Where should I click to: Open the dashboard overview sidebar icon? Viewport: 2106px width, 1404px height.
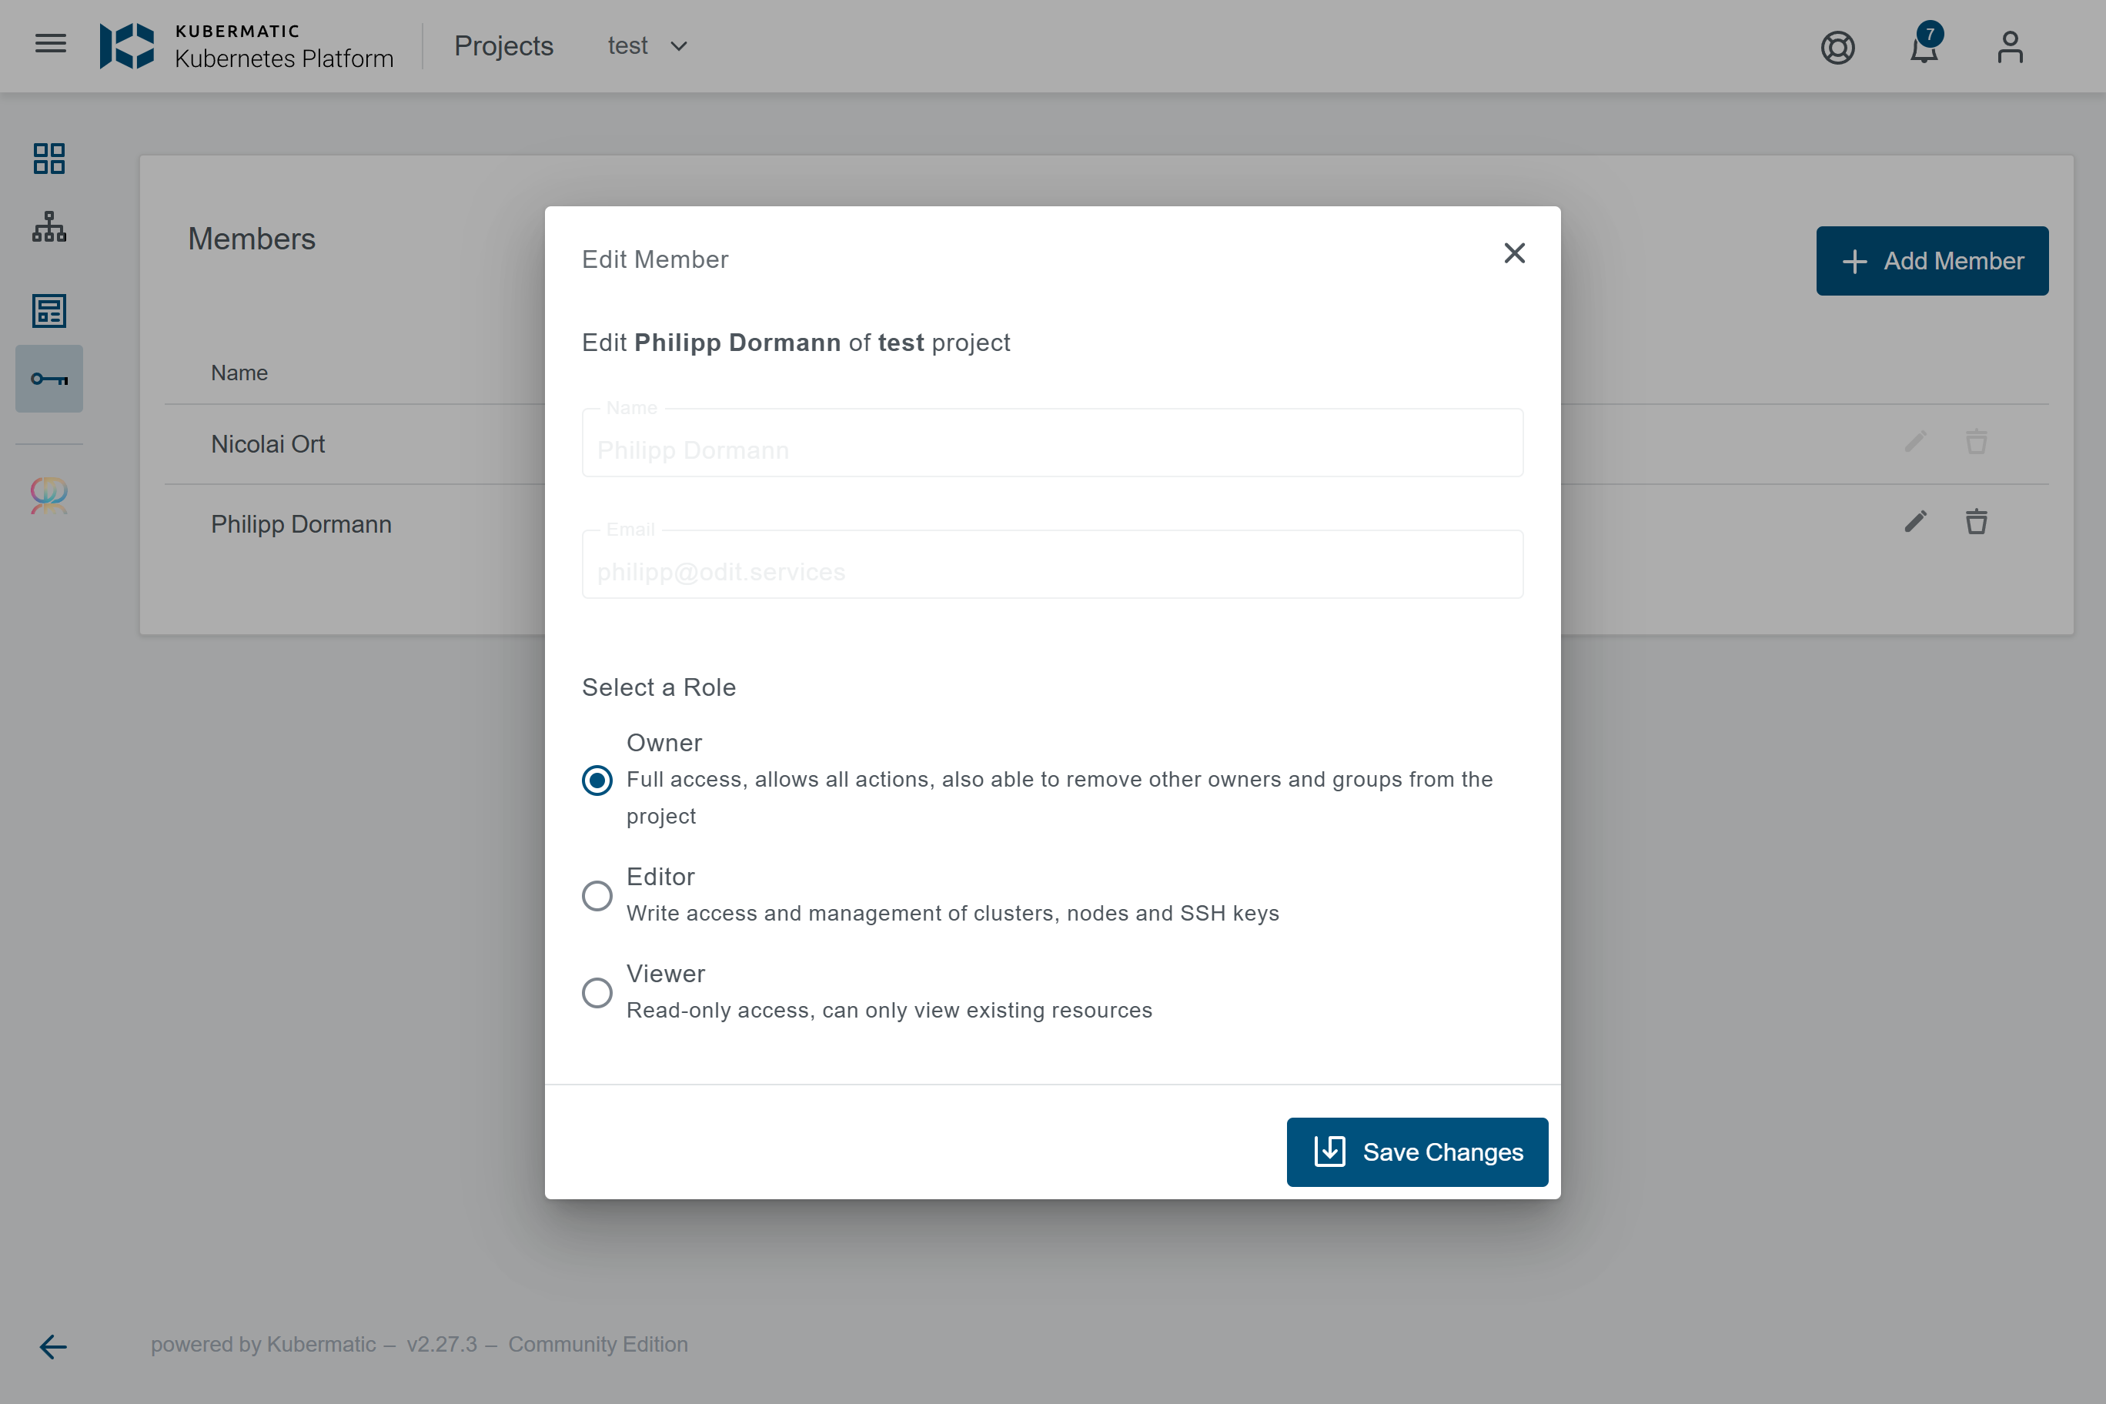tap(49, 159)
